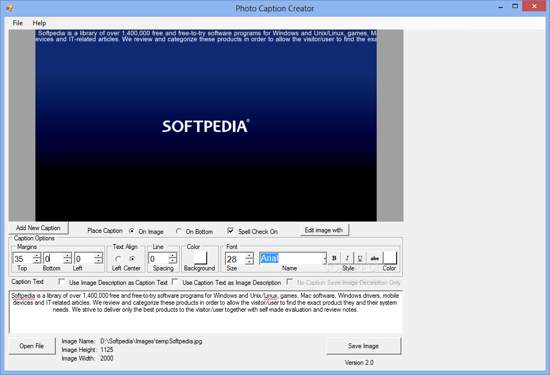
Task: Click into Top margin value field
Action: (x=23, y=259)
